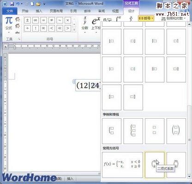Switch to the 插入 ribbon tab
Screen dimensions: 192x184
pos(39,11)
